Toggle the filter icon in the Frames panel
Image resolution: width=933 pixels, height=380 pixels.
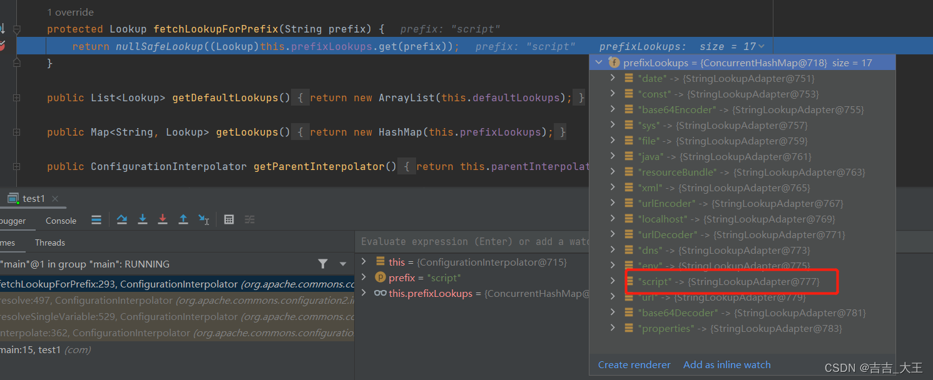tap(324, 264)
